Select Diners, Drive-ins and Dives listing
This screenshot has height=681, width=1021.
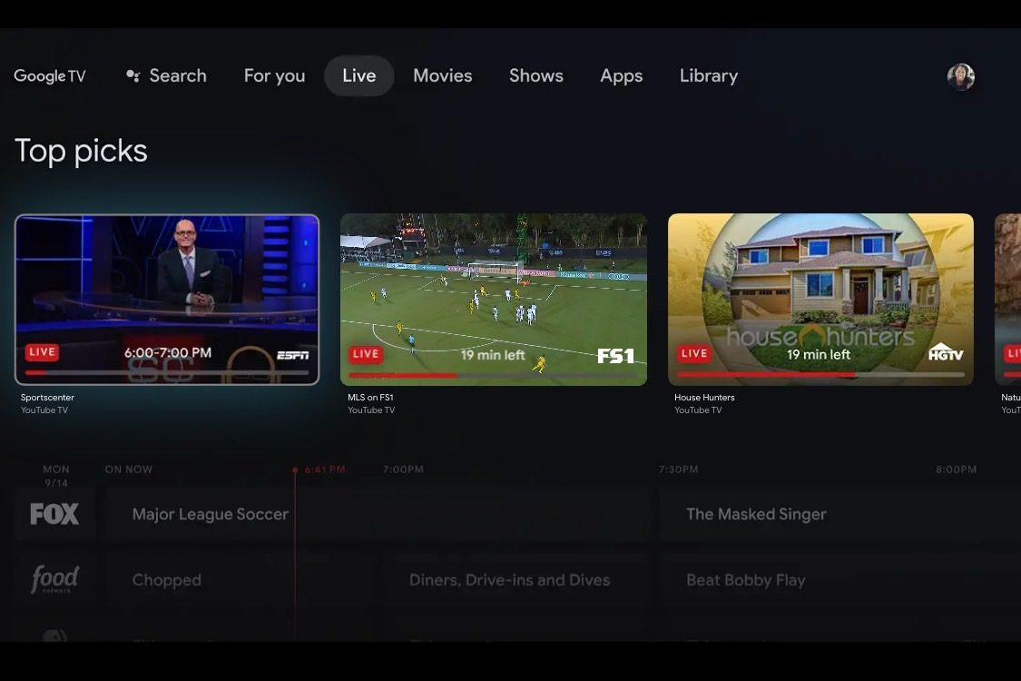click(x=515, y=580)
